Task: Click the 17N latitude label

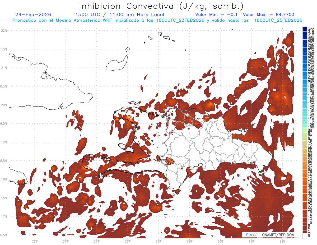Action: tap(4, 216)
